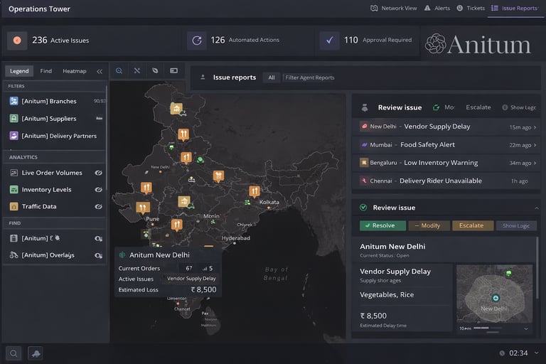The height and width of the screenshot is (364, 546).
Task: Click the Automated Actions refresh icon
Action: (x=197, y=41)
